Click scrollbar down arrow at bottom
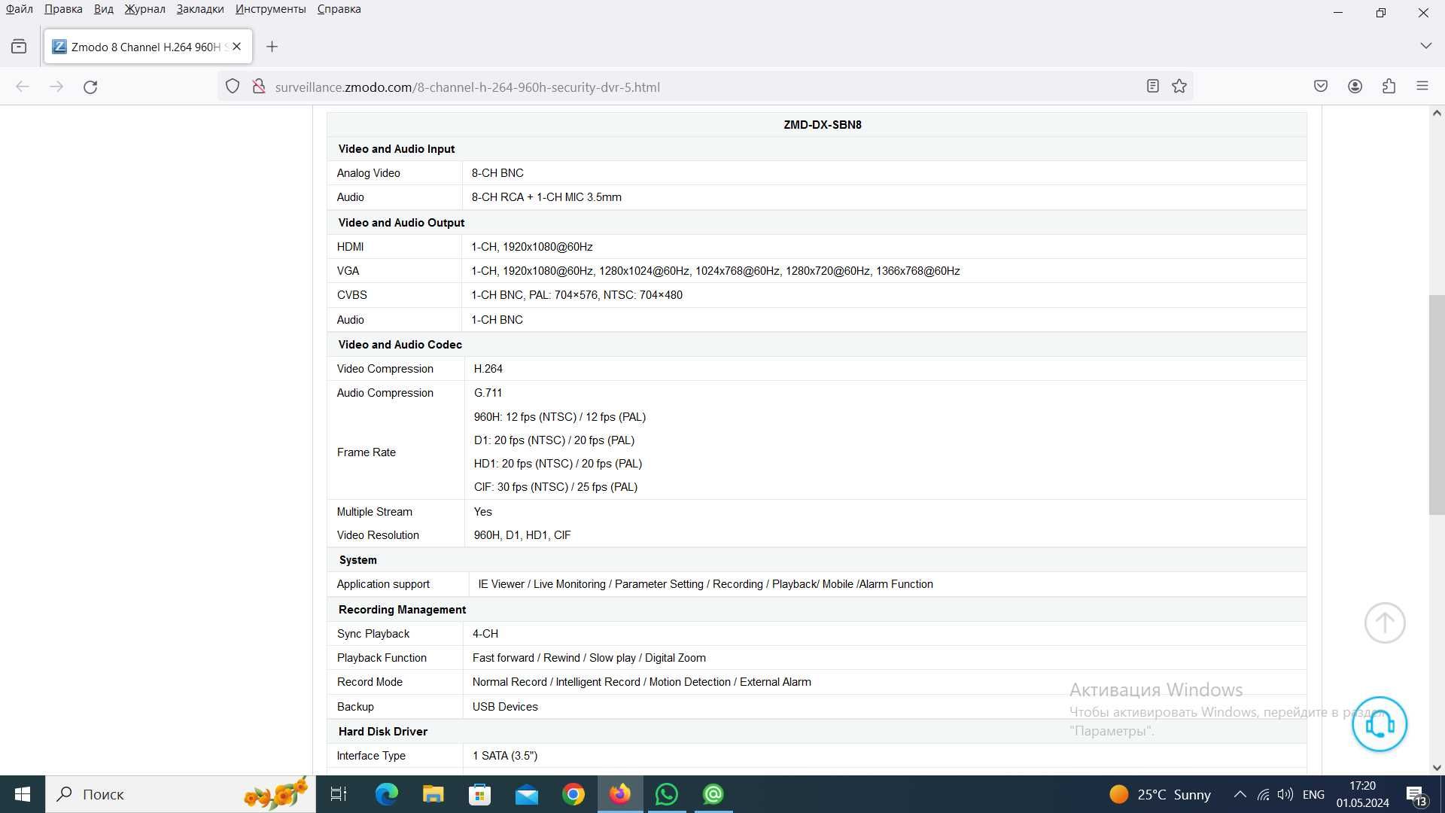The width and height of the screenshot is (1445, 813). 1436,767
